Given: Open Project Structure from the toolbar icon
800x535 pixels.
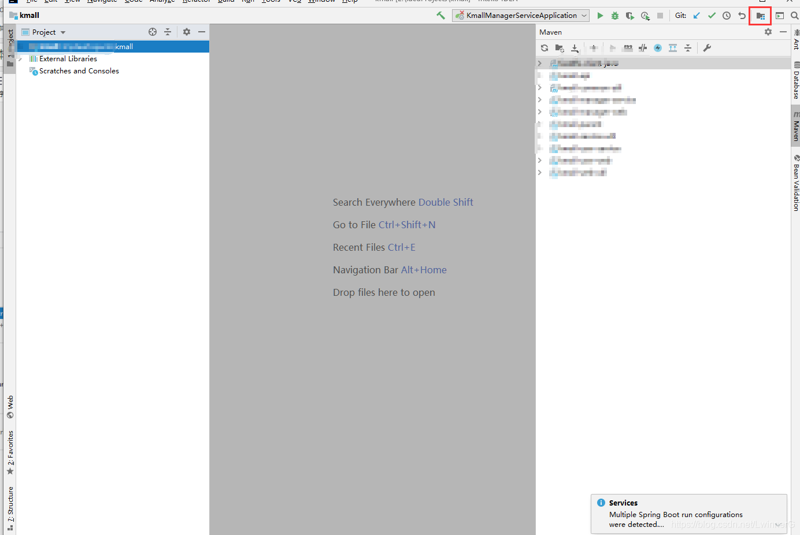Looking at the screenshot, I should (760, 16).
